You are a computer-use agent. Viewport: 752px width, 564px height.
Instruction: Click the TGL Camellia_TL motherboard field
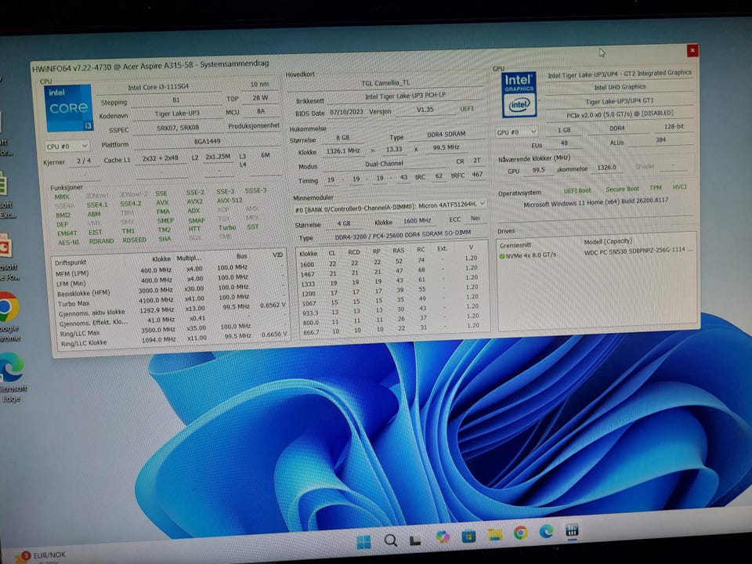pos(385,83)
